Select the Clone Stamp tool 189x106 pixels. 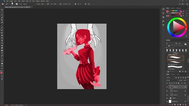pos(2,35)
